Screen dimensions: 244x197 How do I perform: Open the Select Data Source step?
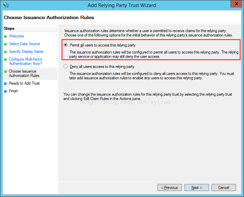(24, 44)
